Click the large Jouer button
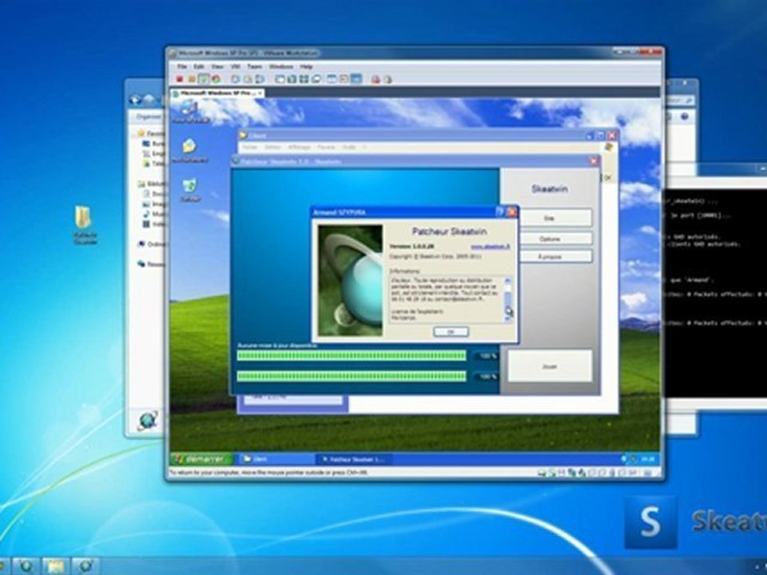 click(x=550, y=366)
